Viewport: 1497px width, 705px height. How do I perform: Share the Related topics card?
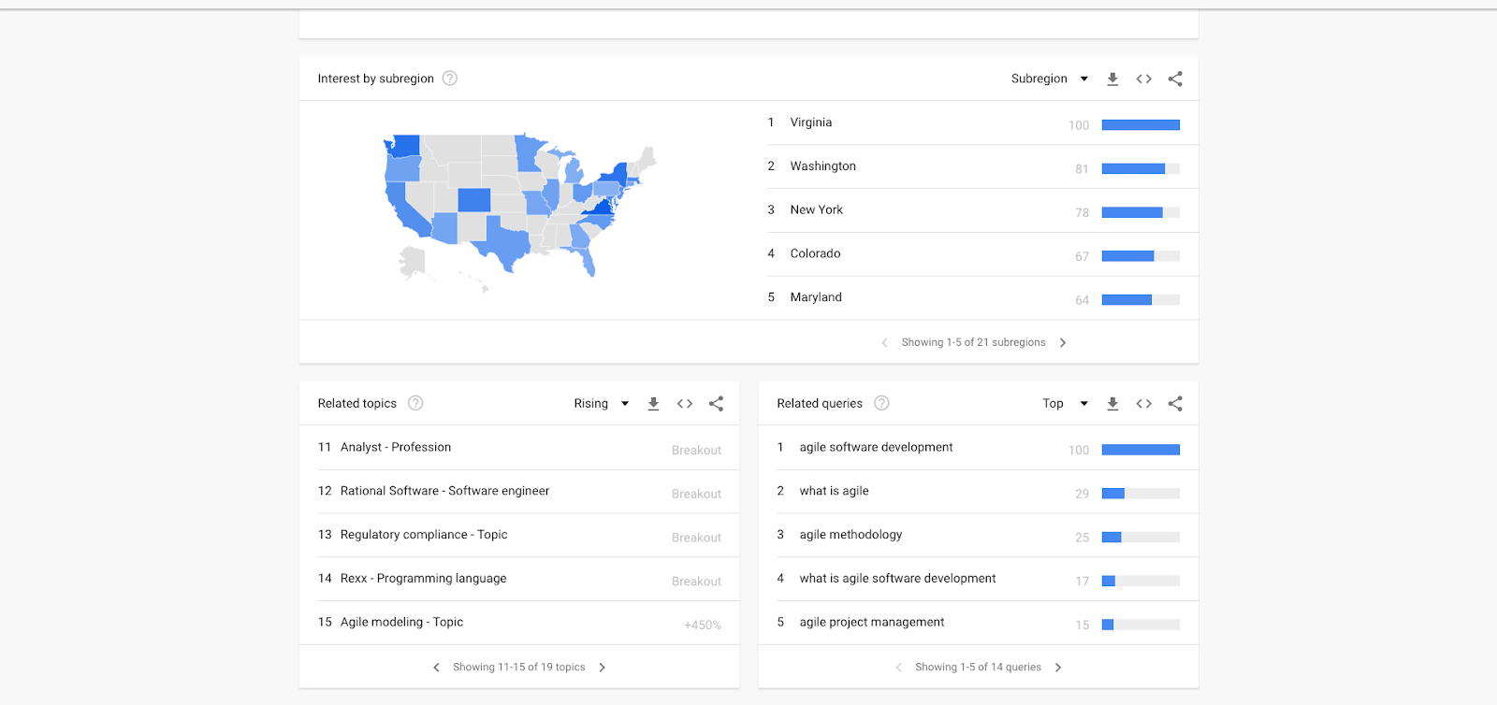pyautogui.click(x=716, y=404)
